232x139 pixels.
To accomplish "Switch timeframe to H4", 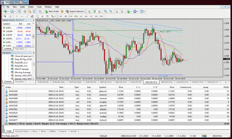I will [86, 16].
